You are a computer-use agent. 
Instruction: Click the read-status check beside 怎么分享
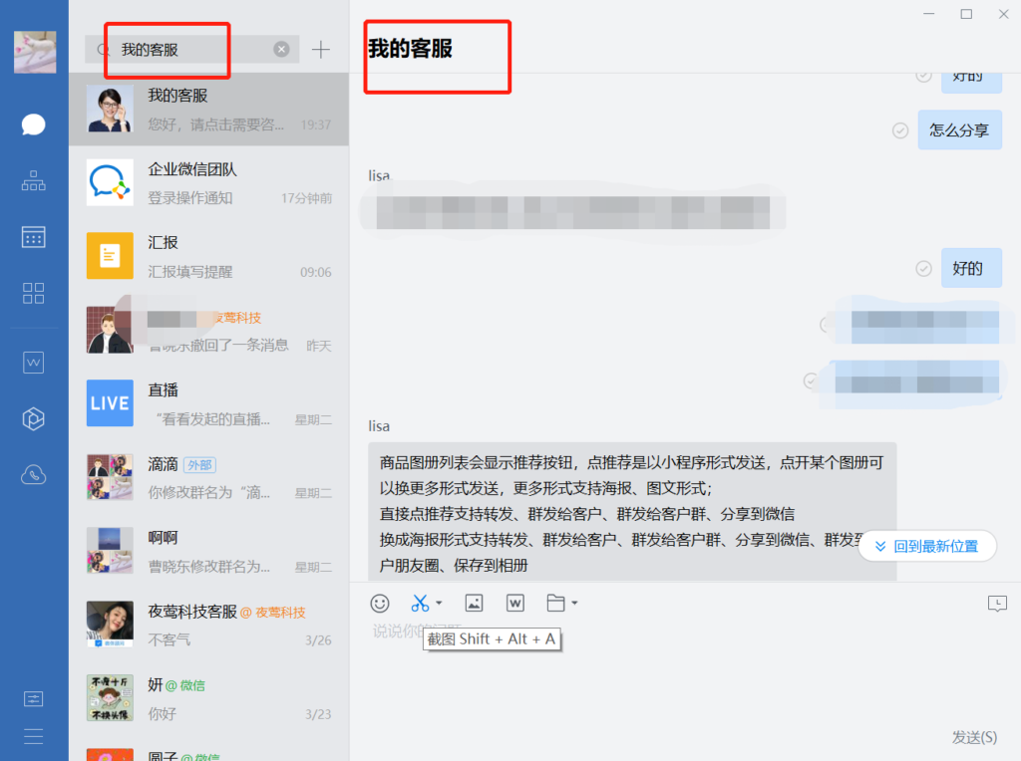(900, 130)
